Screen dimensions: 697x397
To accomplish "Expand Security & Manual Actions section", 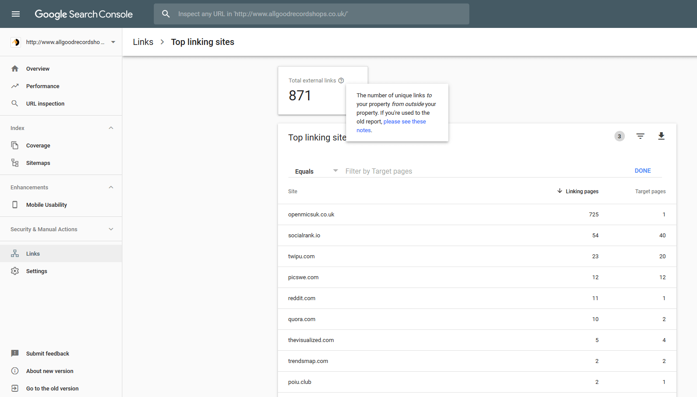I will [111, 229].
